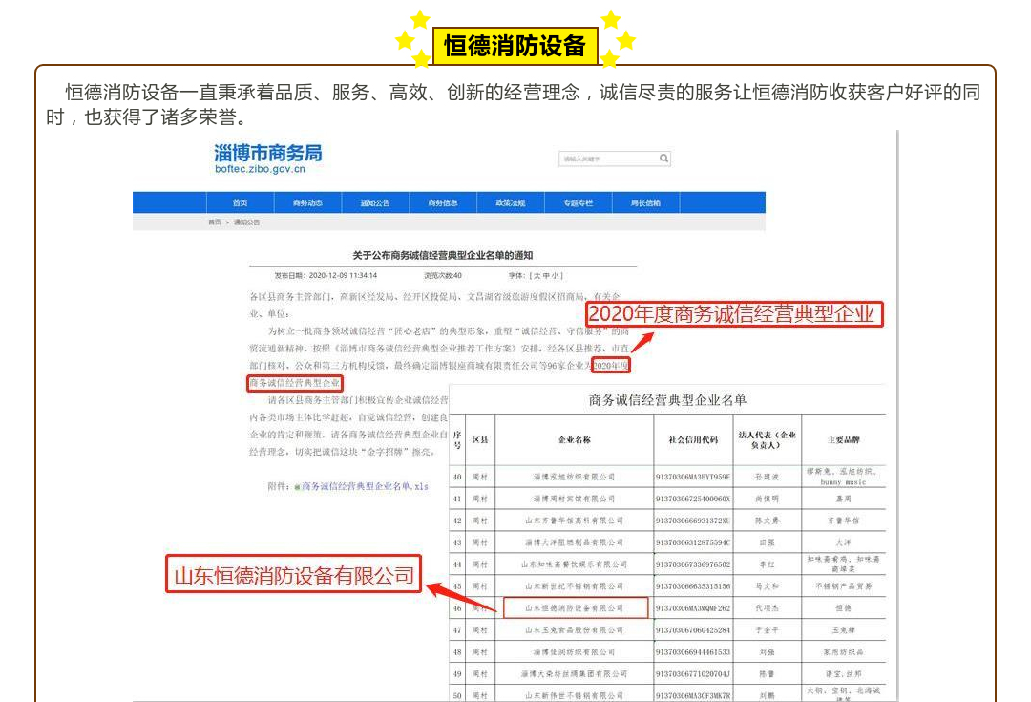Image resolution: width=1031 pixels, height=702 pixels.
Task: Click the search magnifier icon
Action: pos(663,159)
